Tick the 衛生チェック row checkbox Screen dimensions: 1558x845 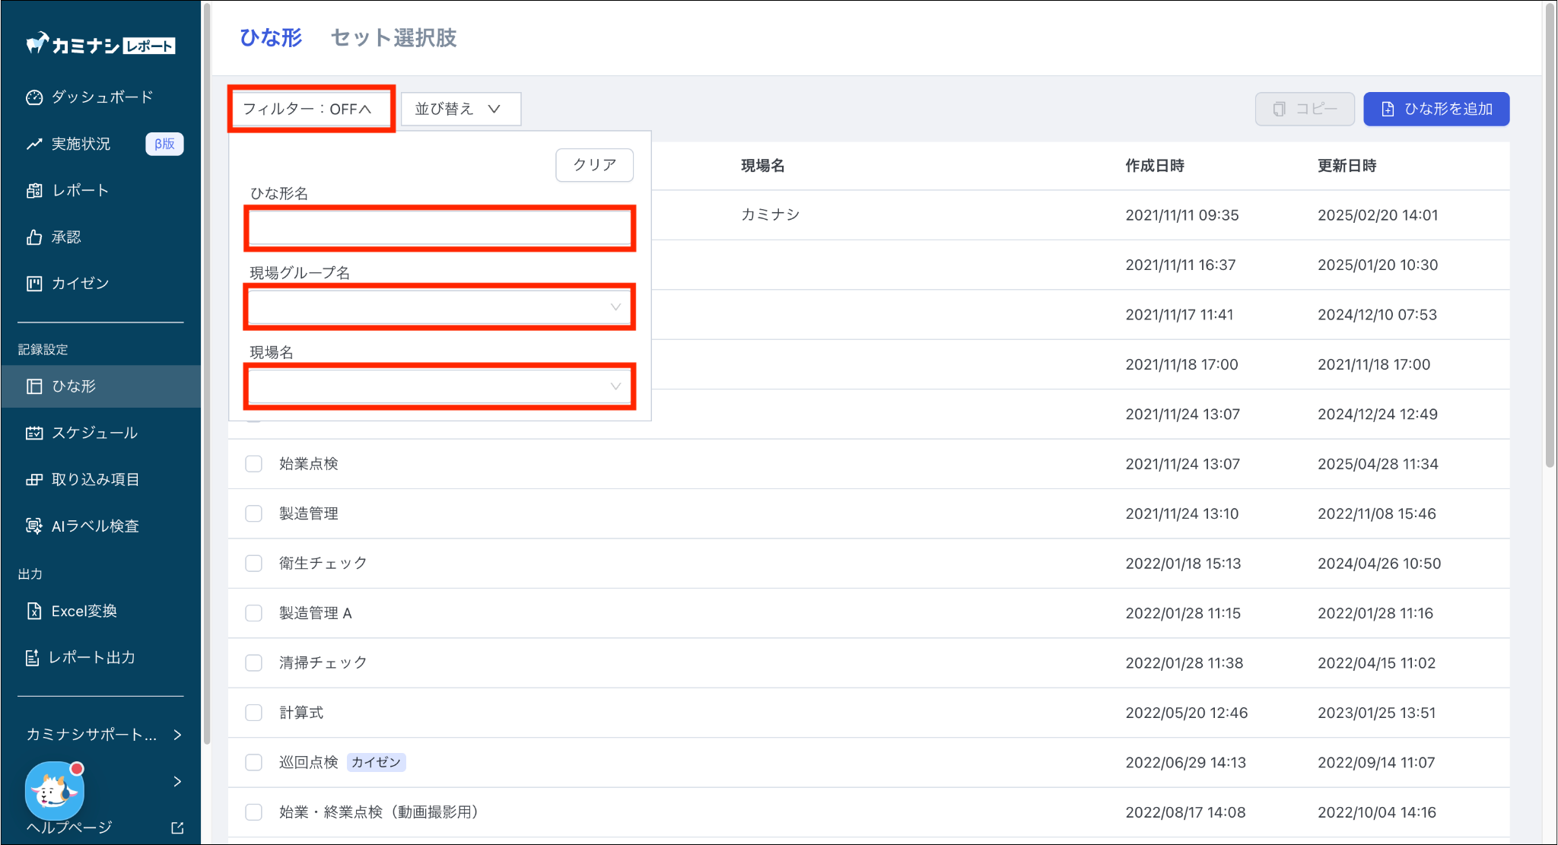coord(253,564)
